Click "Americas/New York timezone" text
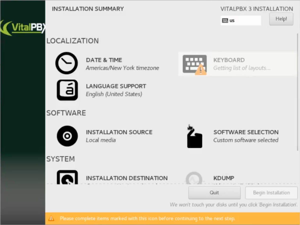Image resolution: width=300 pixels, height=225 pixels. (122, 68)
